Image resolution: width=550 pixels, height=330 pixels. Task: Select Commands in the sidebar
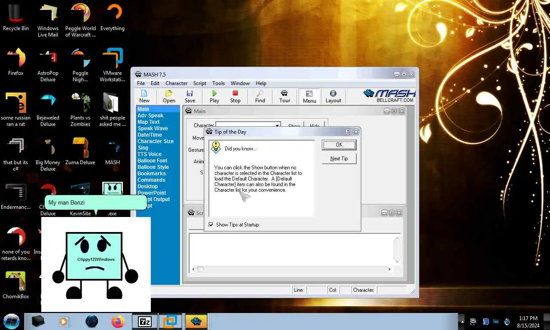[x=151, y=180]
